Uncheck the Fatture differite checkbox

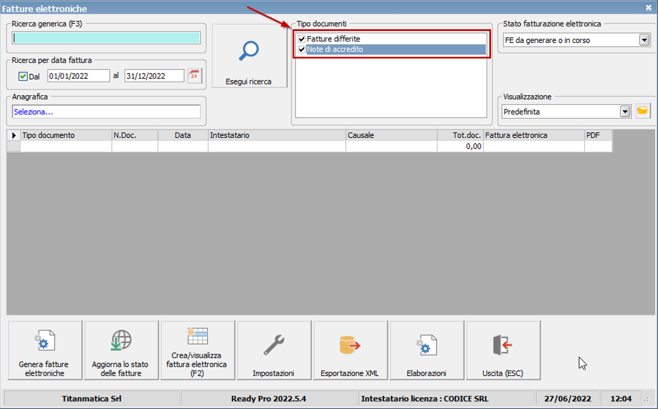tap(302, 39)
